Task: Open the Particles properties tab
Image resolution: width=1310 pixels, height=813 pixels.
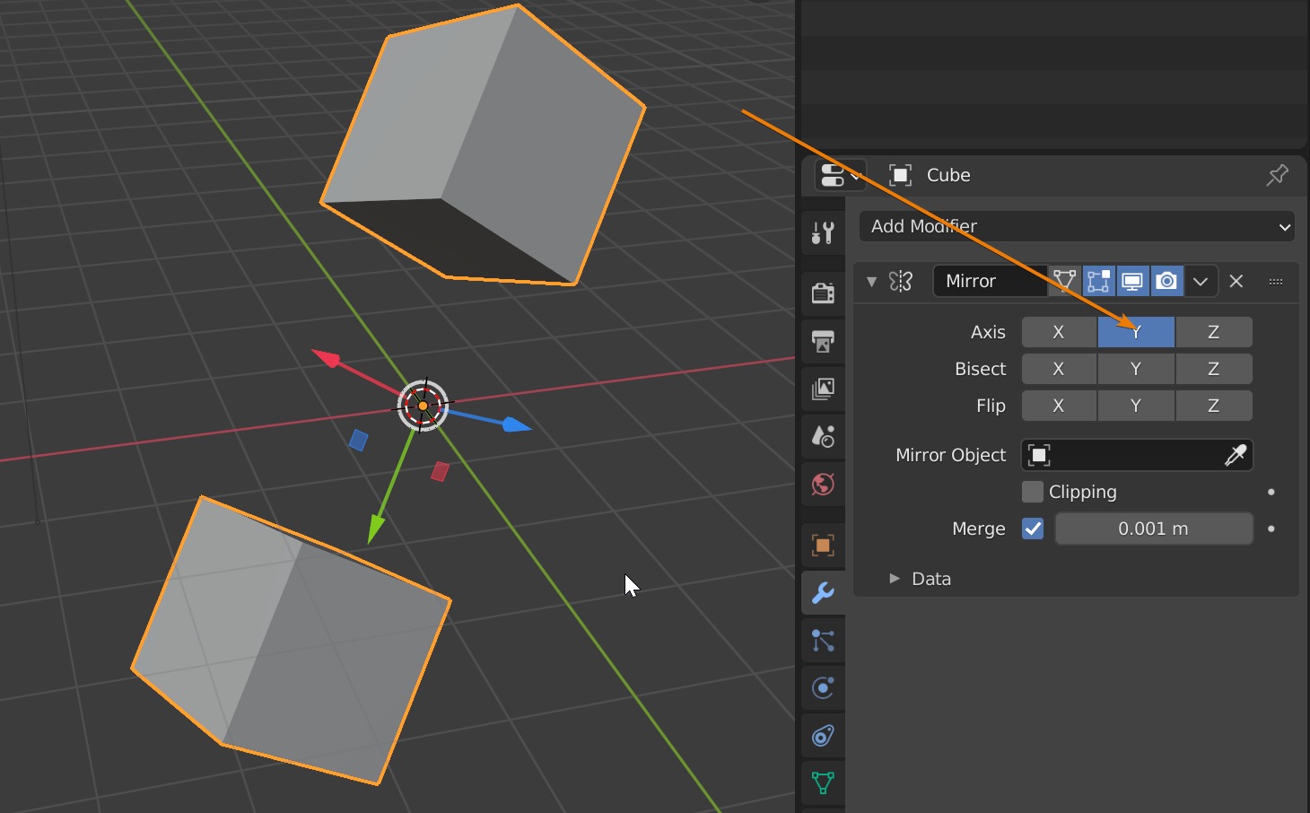Action: click(x=823, y=641)
